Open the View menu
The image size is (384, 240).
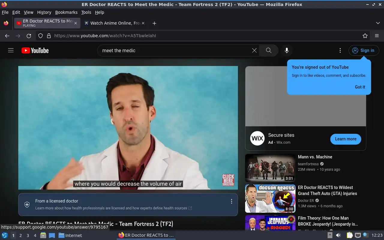(28, 12)
